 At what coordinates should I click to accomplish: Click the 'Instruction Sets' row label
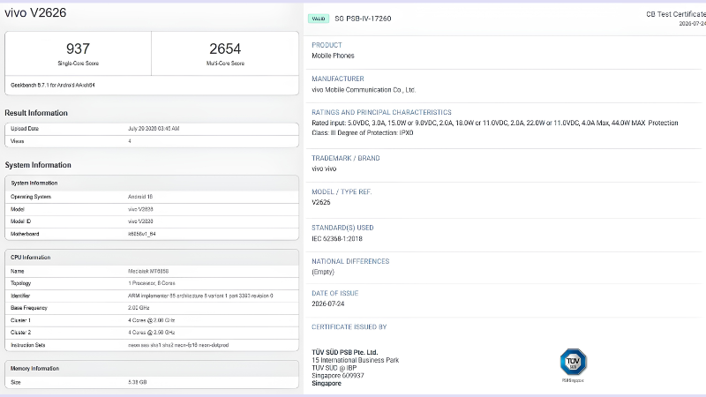pyautogui.click(x=28, y=345)
